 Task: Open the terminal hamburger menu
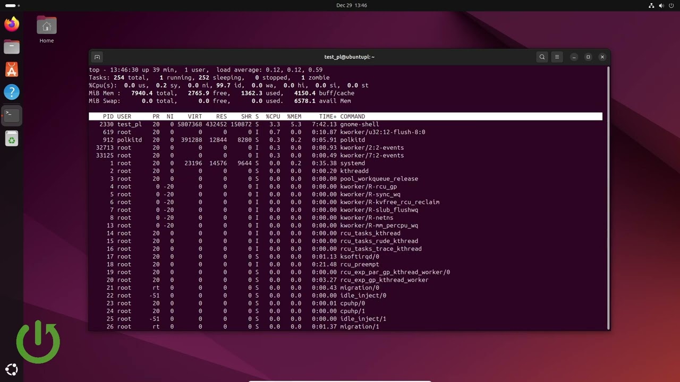click(x=557, y=57)
